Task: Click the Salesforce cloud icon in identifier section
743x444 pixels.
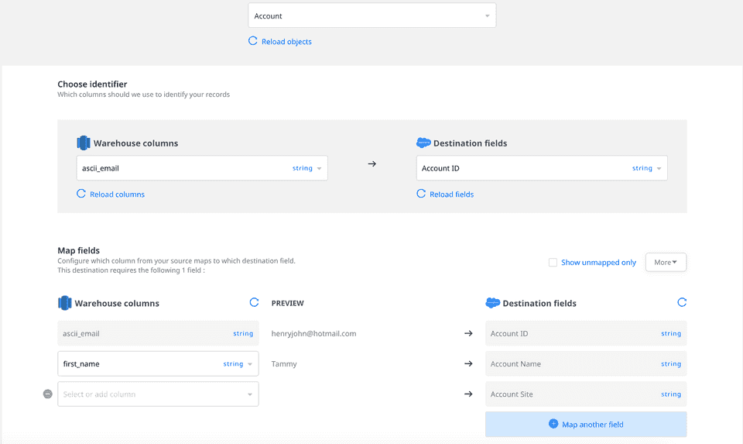Action: [x=423, y=143]
